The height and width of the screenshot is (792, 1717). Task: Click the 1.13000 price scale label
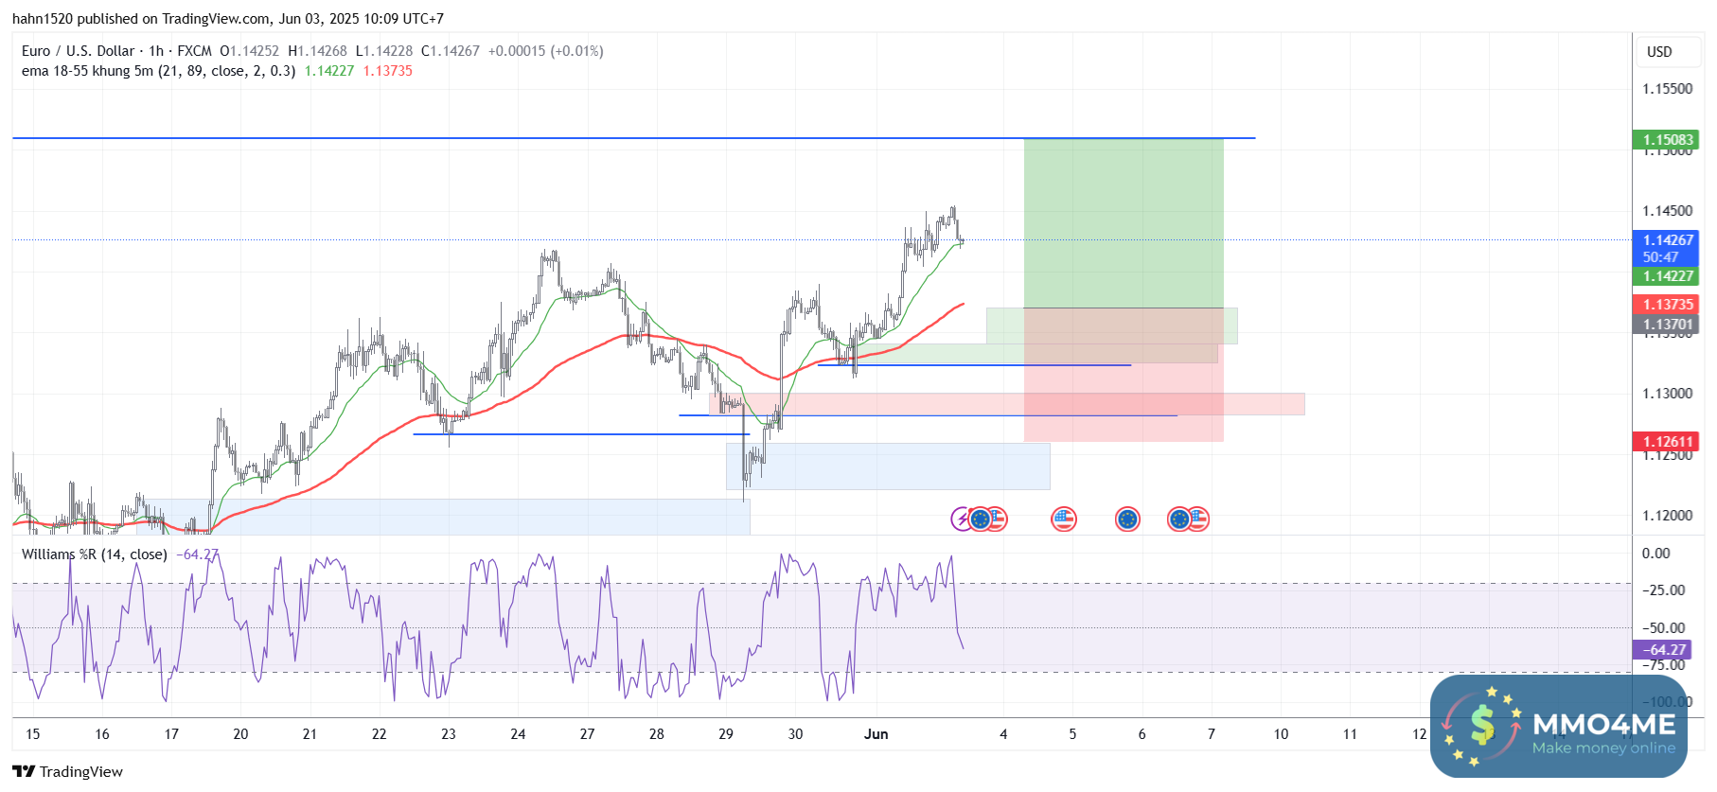(x=1668, y=394)
